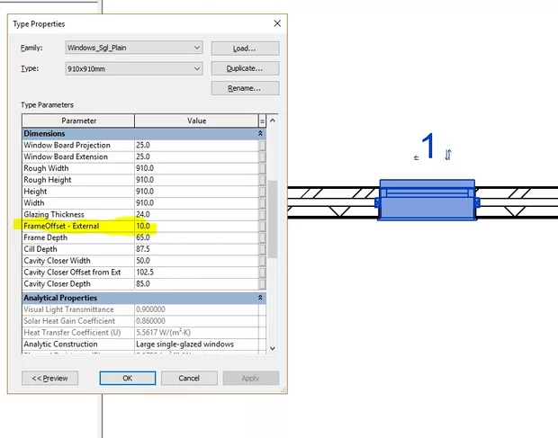
Task: Click the small flip control left of tag 1
Action: tap(416, 157)
